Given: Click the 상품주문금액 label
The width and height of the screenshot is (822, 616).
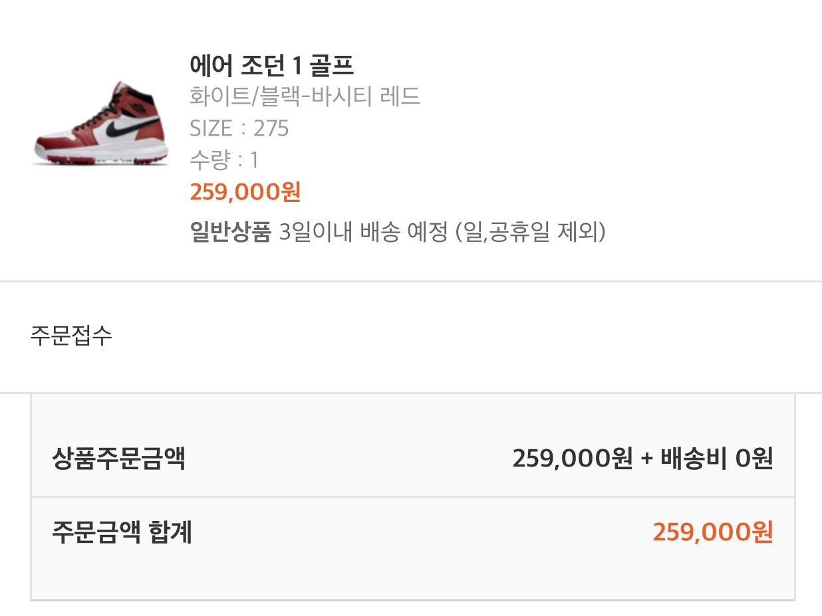Looking at the screenshot, I should pos(118,459).
